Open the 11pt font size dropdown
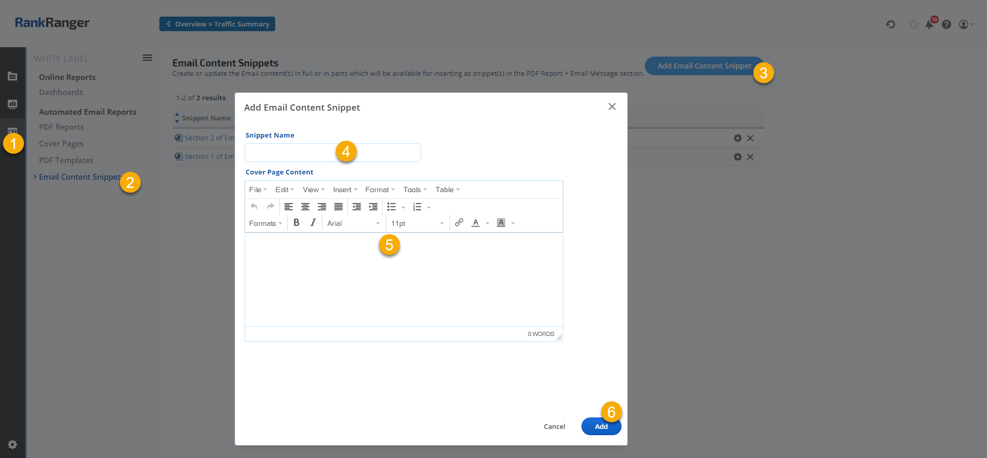This screenshot has width=987, height=458. pos(417,223)
